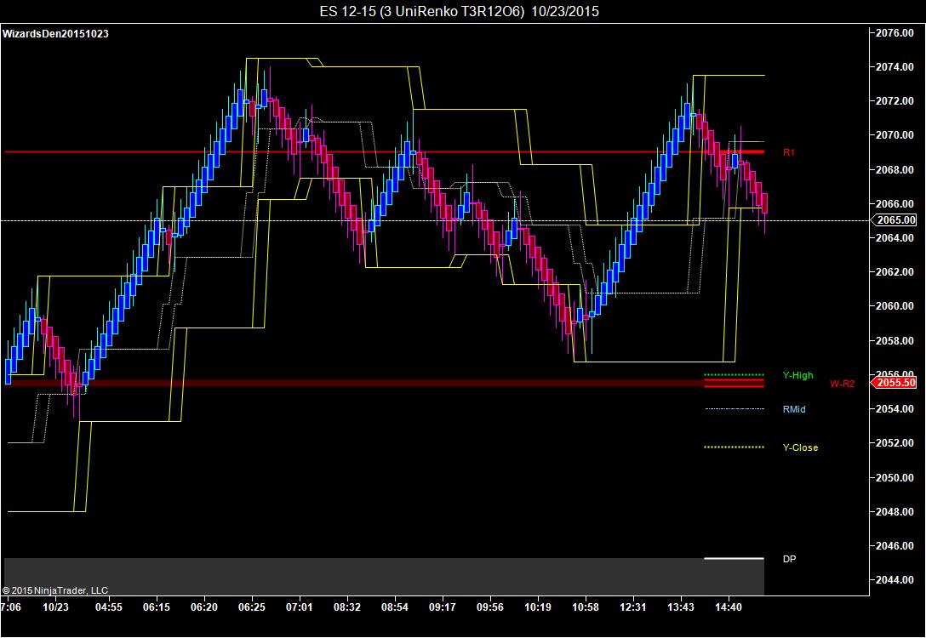
Task: Click the 2072.00 price axis label
Action: point(895,101)
